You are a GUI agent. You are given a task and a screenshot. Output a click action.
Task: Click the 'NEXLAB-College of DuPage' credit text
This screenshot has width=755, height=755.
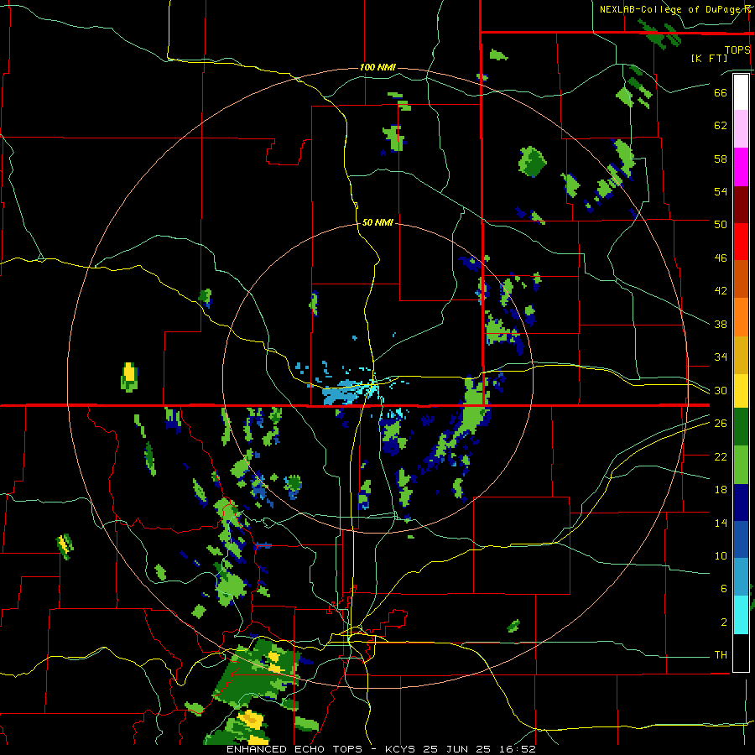click(671, 9)
